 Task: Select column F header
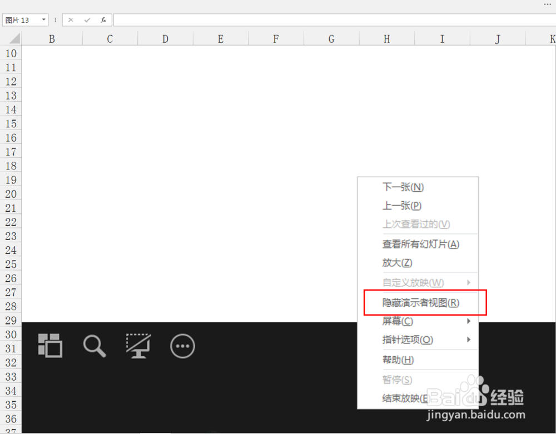click(276, 38)
